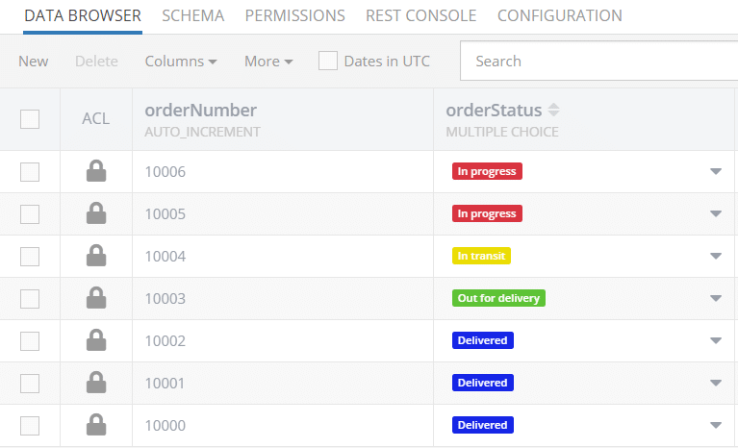Select the cell showing 10003
Image resolution: width=738 pixels, height=448 pixels.
click(x=283, y=299)
